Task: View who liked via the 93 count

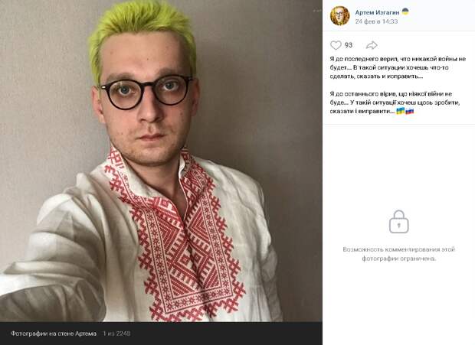Action: click(349, 45)
